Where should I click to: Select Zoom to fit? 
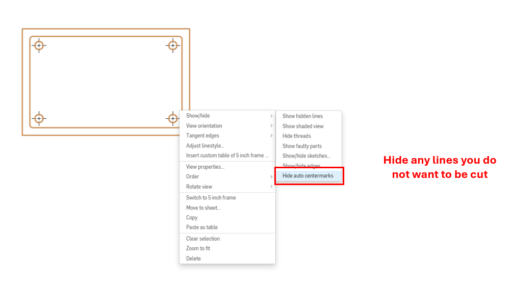coord(198,248)
